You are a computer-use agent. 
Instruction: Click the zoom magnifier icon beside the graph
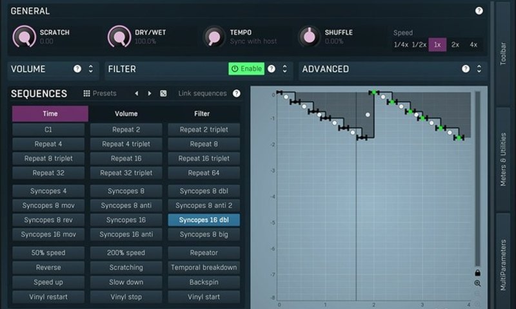tap(477, 283)
